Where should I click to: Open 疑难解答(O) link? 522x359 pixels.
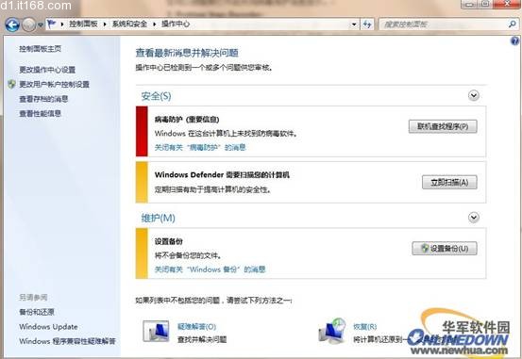[x=196, y=326]
